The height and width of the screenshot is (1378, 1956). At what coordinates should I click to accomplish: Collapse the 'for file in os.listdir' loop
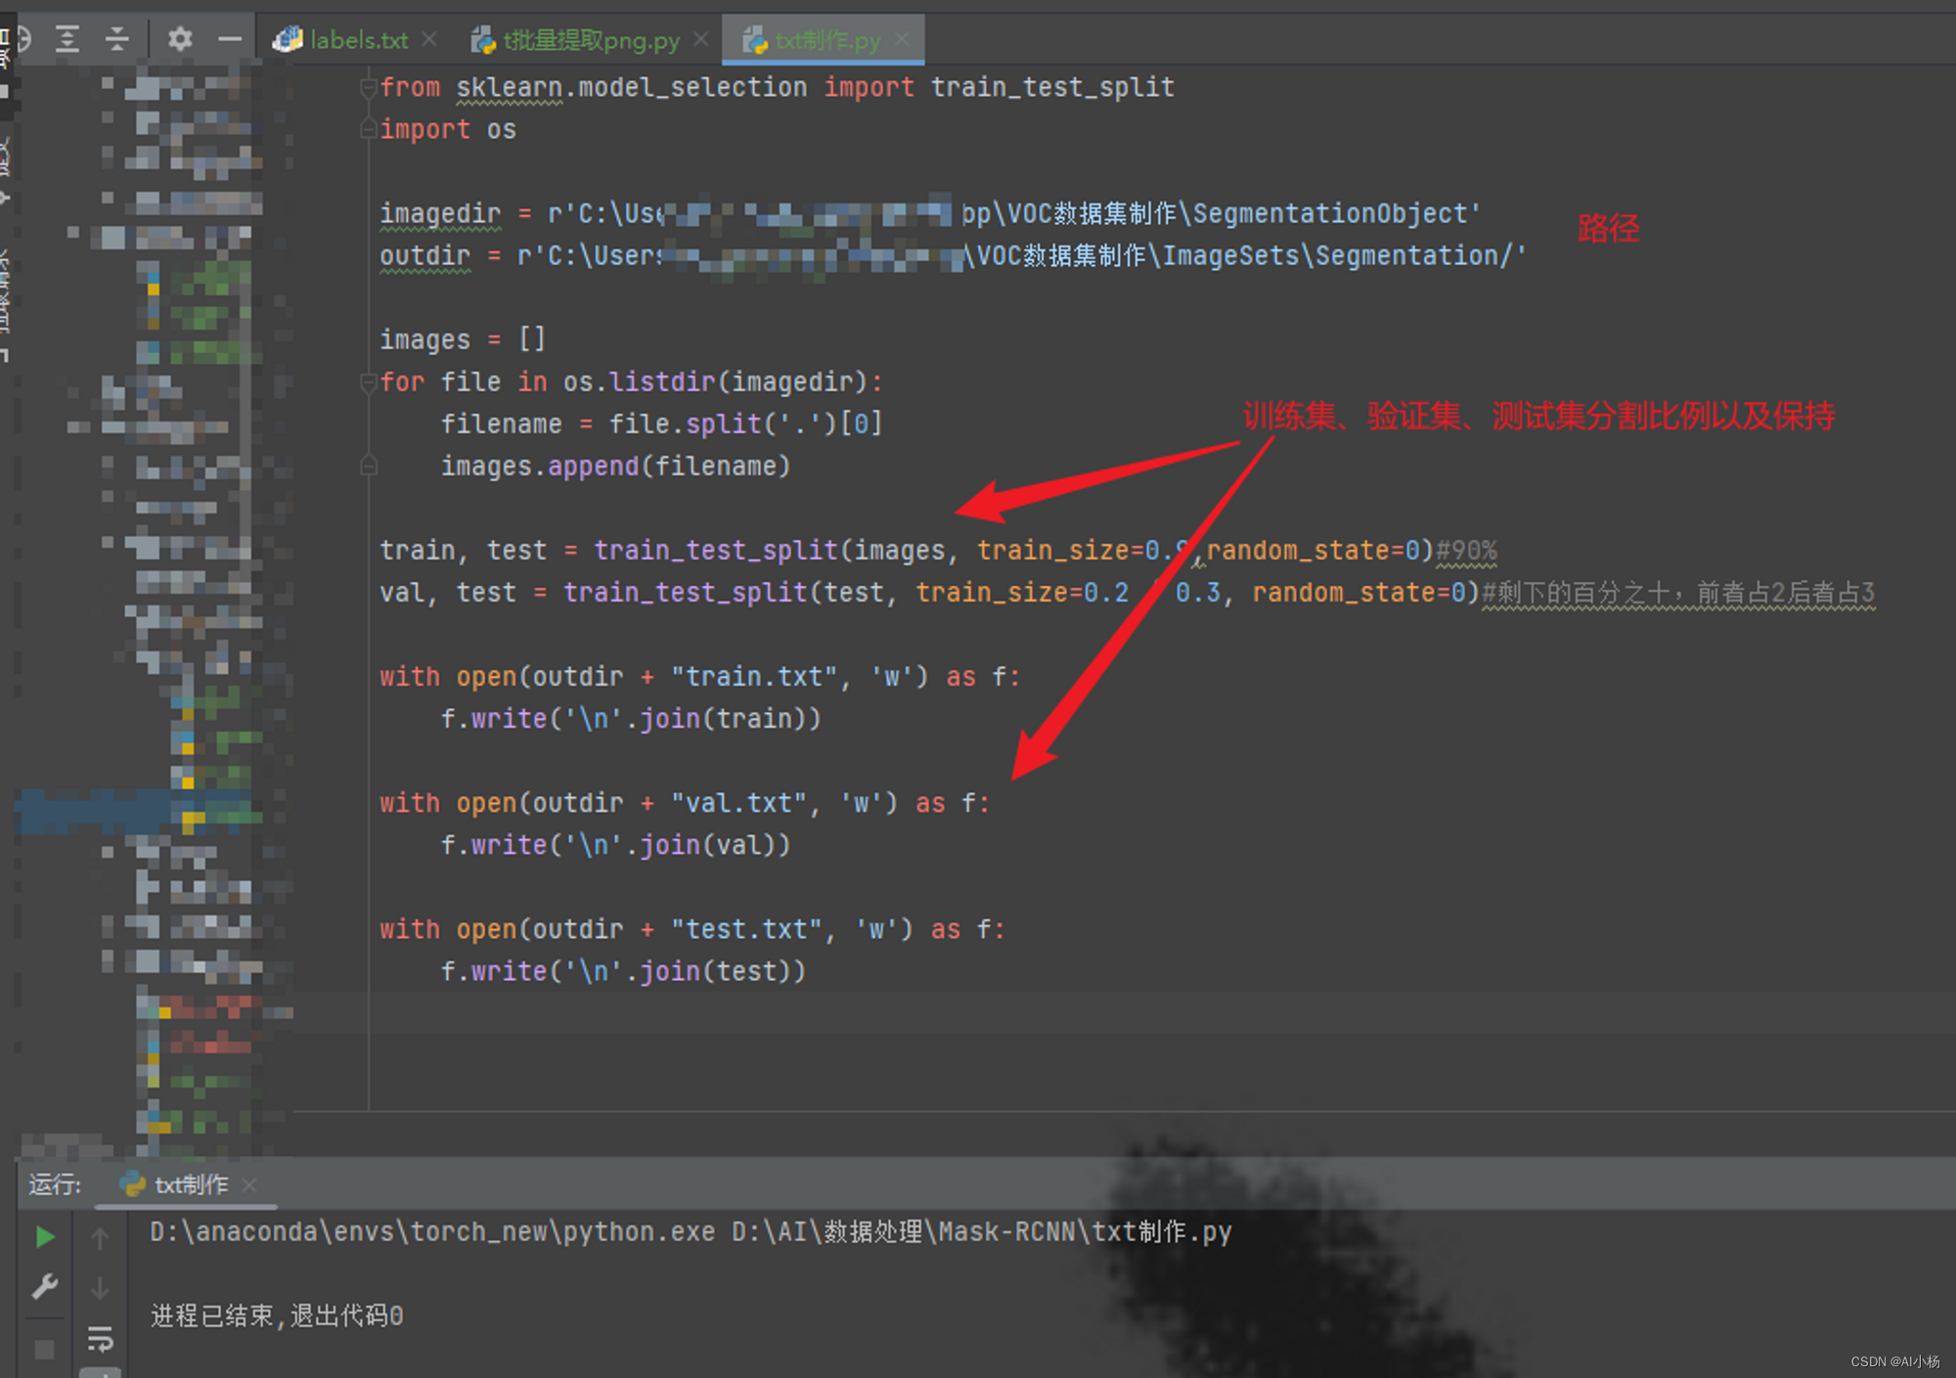click(x=369, y=381)
